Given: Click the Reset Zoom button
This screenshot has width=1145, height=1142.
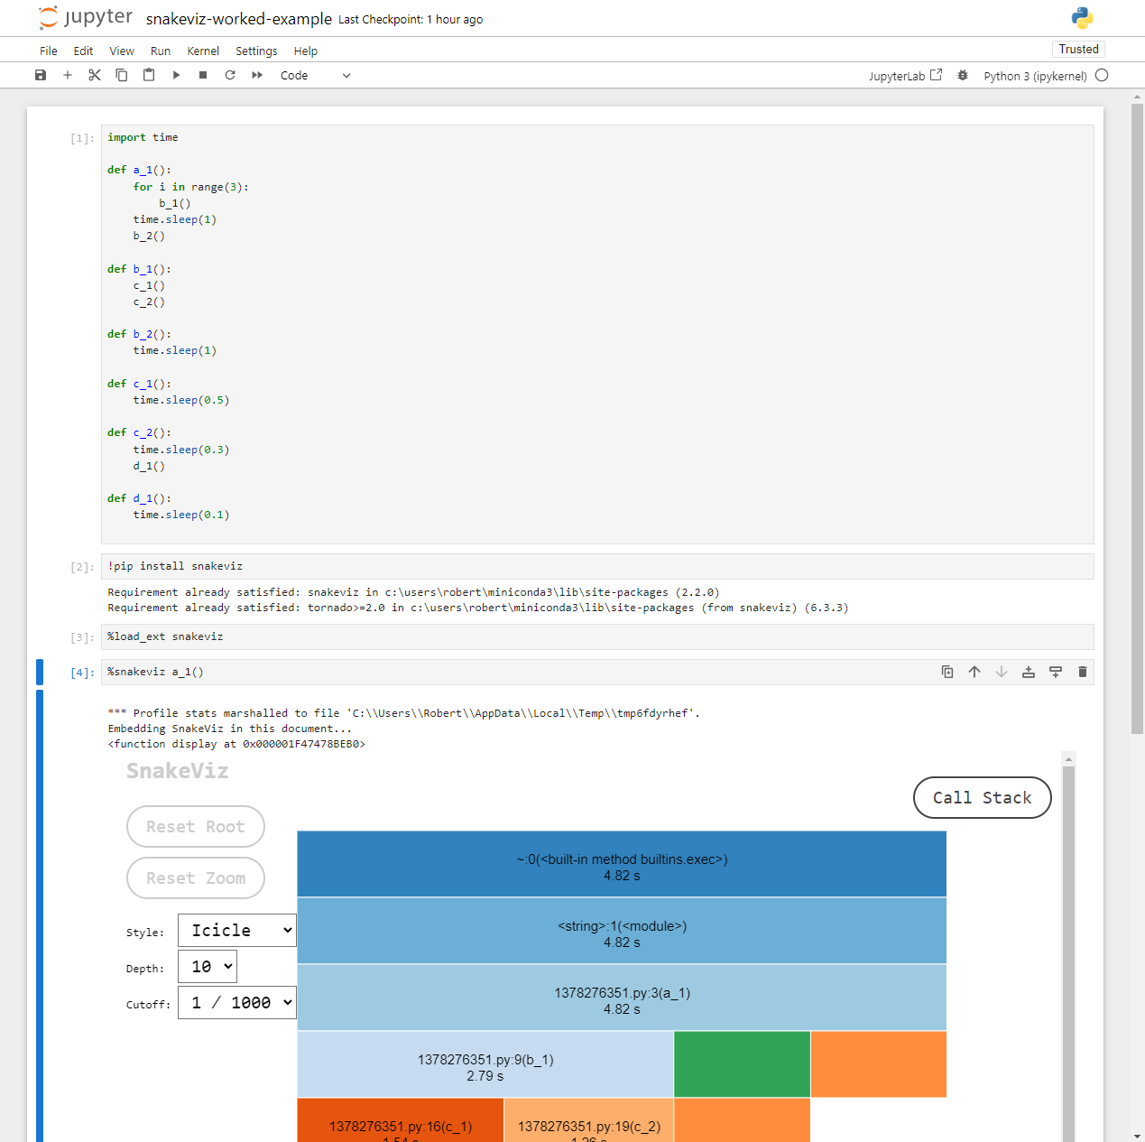Looking at the screenshot, I should [196, 878].
